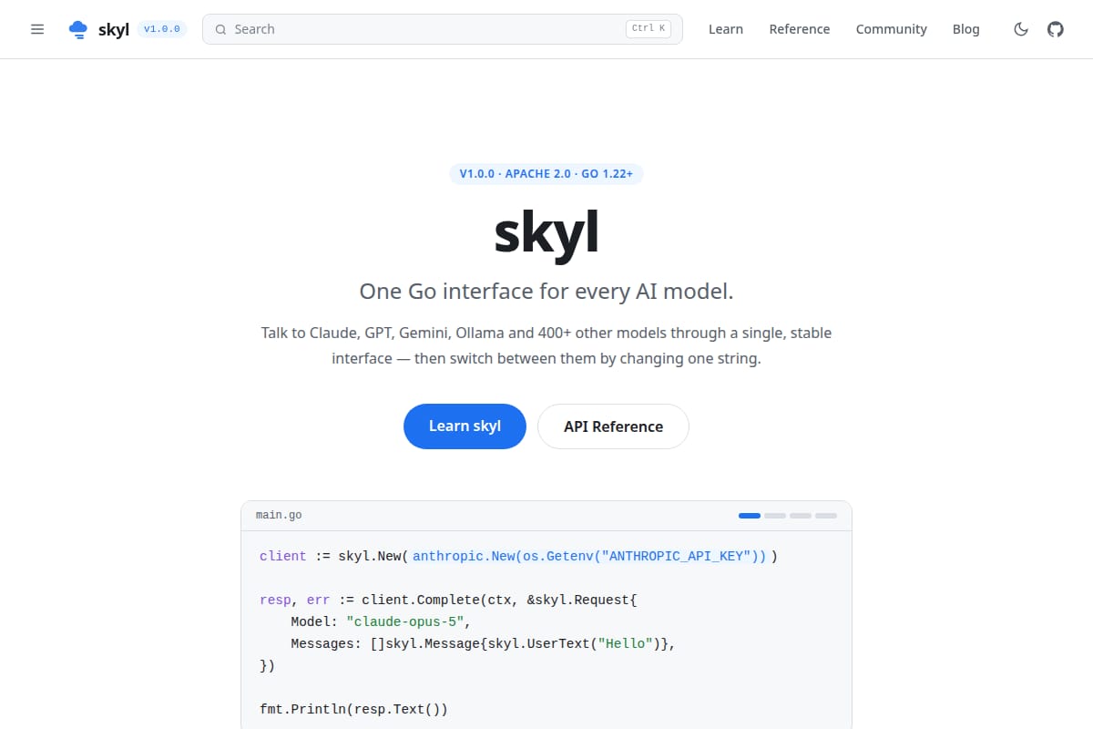This screenshot has height=729, width=1093.
Task: Click the highlighted anthropic.New provider code
Action: 589,556
